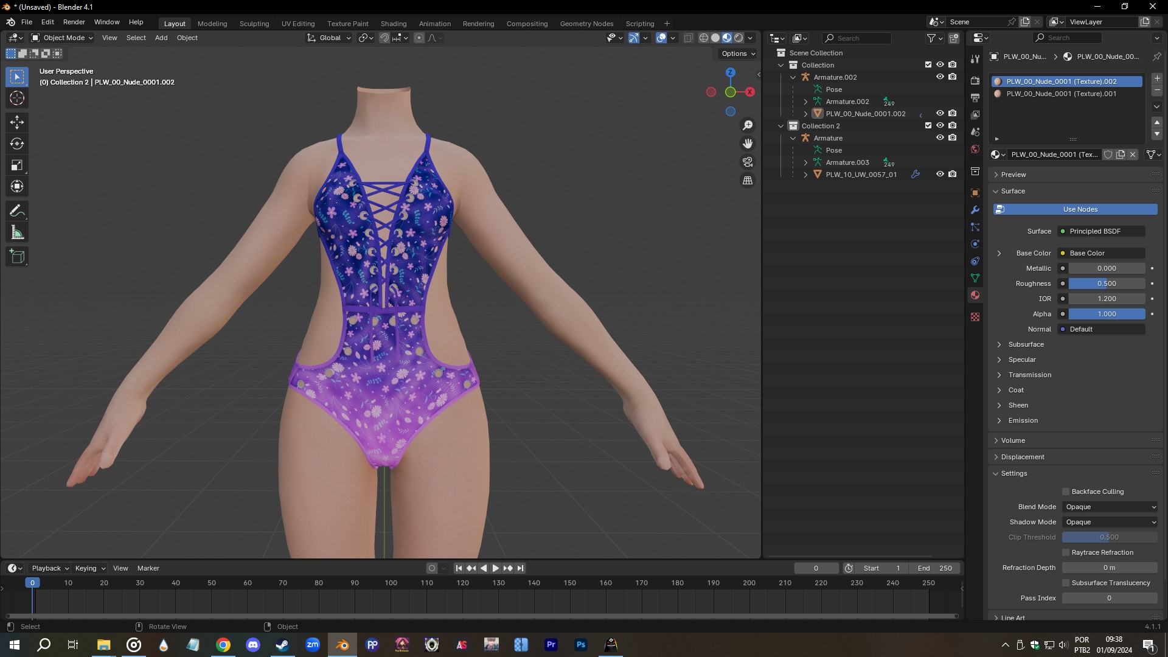Collapse the Armature.002 outliner entry
Screen dimensions: 1168x657
pyautogui.click(x=793, y=77)
